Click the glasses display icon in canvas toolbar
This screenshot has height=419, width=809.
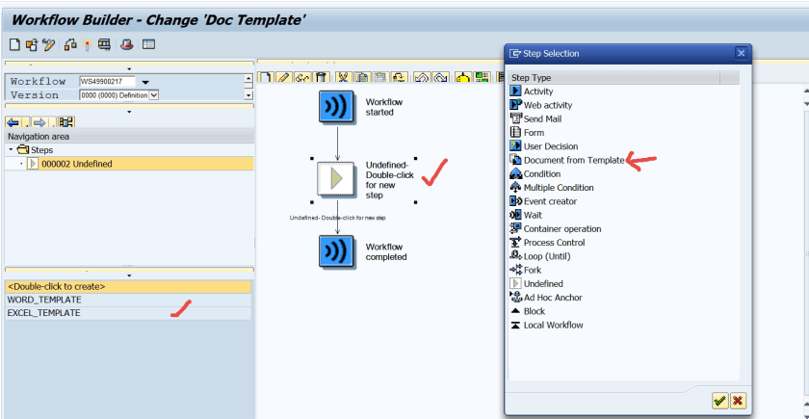click(x=302, y=77)
